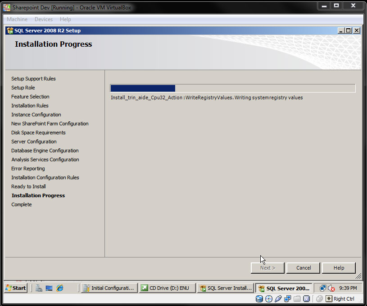
Task: Click the Right Ctrl label
Action: pyautogui.click(x=344, y=299)
